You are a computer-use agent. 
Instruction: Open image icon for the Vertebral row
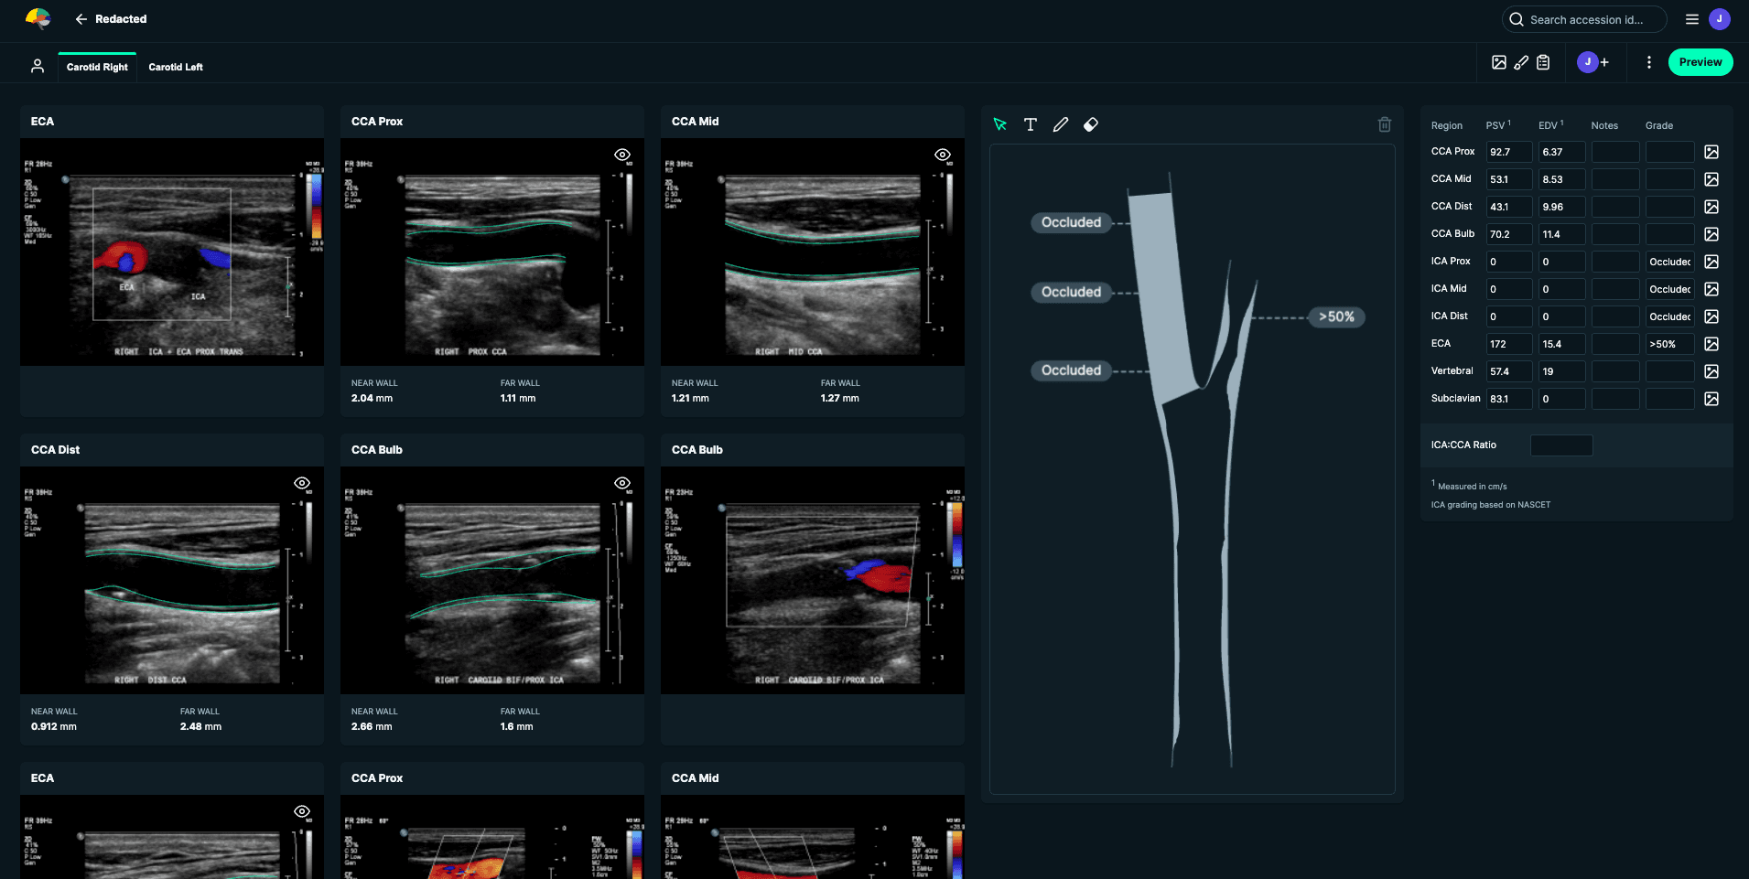pyautogui.click(x=1711, y=371)
